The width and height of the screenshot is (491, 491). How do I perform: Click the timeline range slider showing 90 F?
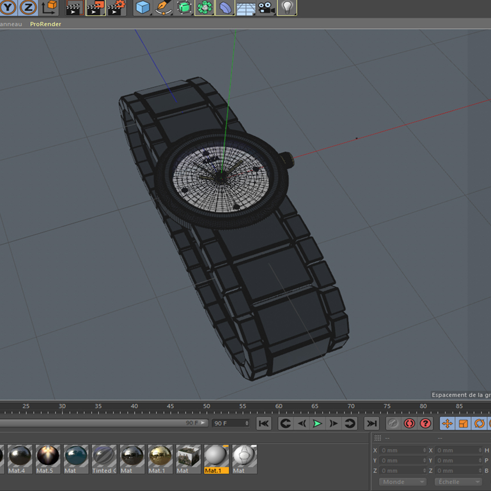(103, 423)
